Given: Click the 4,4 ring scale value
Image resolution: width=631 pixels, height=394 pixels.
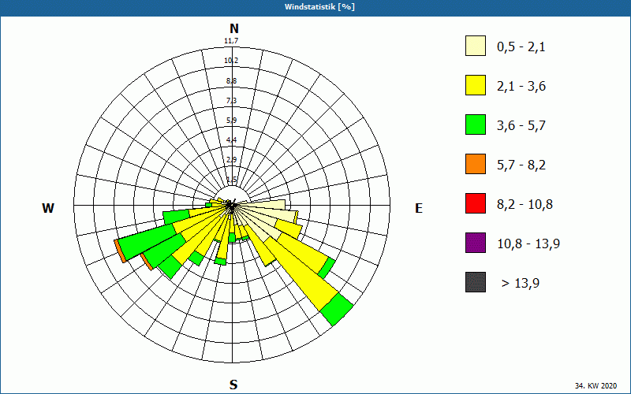Looking at the screenshot, I should click(x=231, y=140).
